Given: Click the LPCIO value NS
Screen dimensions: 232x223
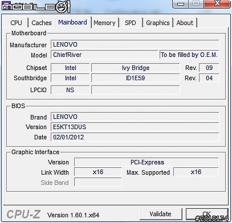Looking at the screenshot, I should pyautogui.click(x=70, y=90).
